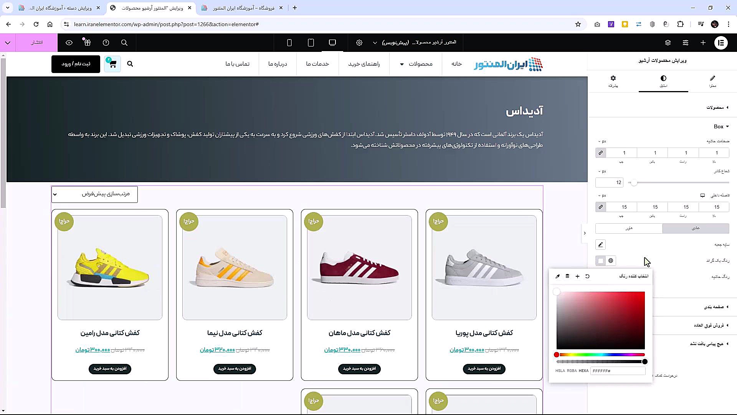737x415 pixels.
Task: Open the Style tab (استایل)
Action: click(x=663, y=81)
